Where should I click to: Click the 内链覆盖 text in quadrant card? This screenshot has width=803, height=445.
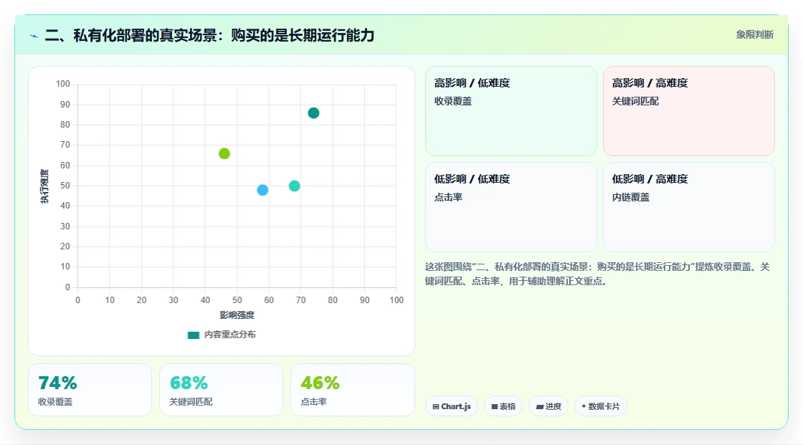pyautogui.click(x=630, y=197)
